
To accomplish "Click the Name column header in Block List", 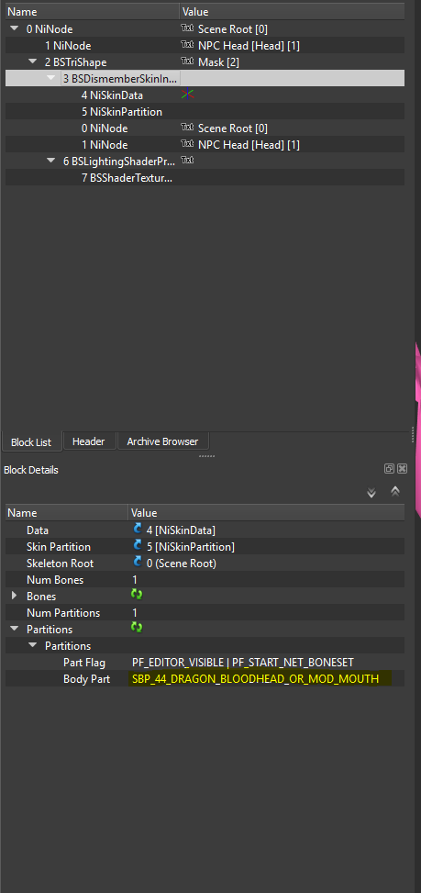I will 93,11.
